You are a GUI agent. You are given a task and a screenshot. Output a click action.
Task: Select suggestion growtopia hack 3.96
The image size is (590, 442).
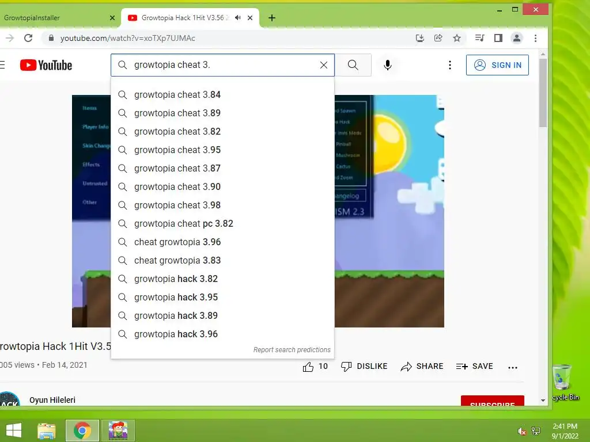(222, 334)
